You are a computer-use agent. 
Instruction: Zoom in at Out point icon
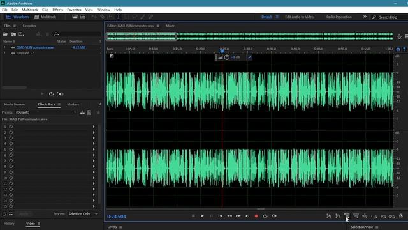pyautogui.click(x=383, y=216)
